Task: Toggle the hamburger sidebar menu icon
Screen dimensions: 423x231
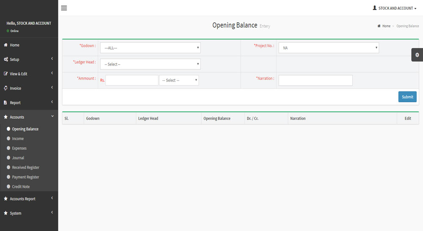Action: click(x=64, y=8)
